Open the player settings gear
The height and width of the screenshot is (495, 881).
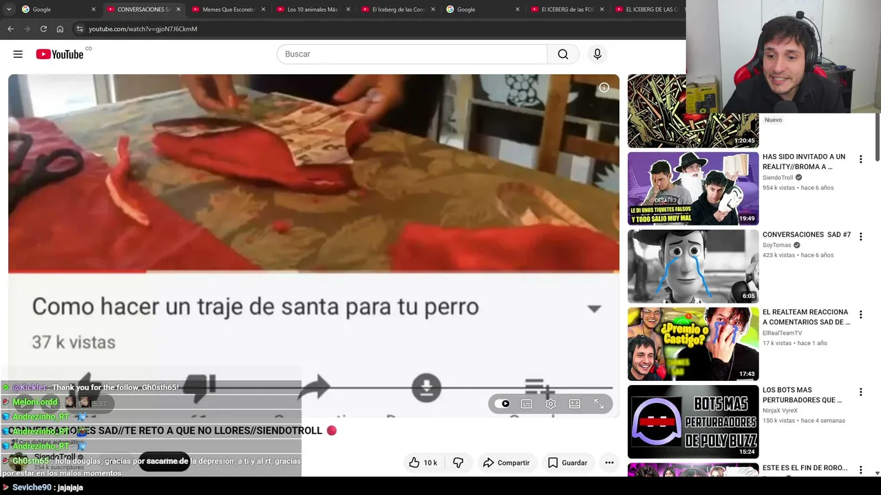(x=551, y=404)
